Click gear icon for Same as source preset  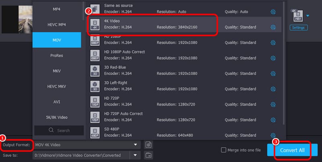tap(273, 12)
